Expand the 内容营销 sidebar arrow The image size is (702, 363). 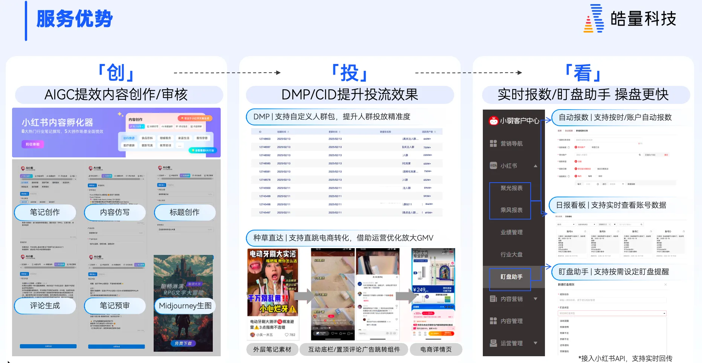pyautogui.click(x=536, y=299)
